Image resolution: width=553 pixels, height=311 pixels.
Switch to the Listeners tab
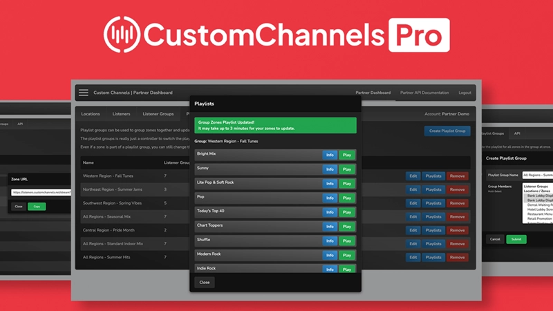pyautogui.click(x=122, y=114)
